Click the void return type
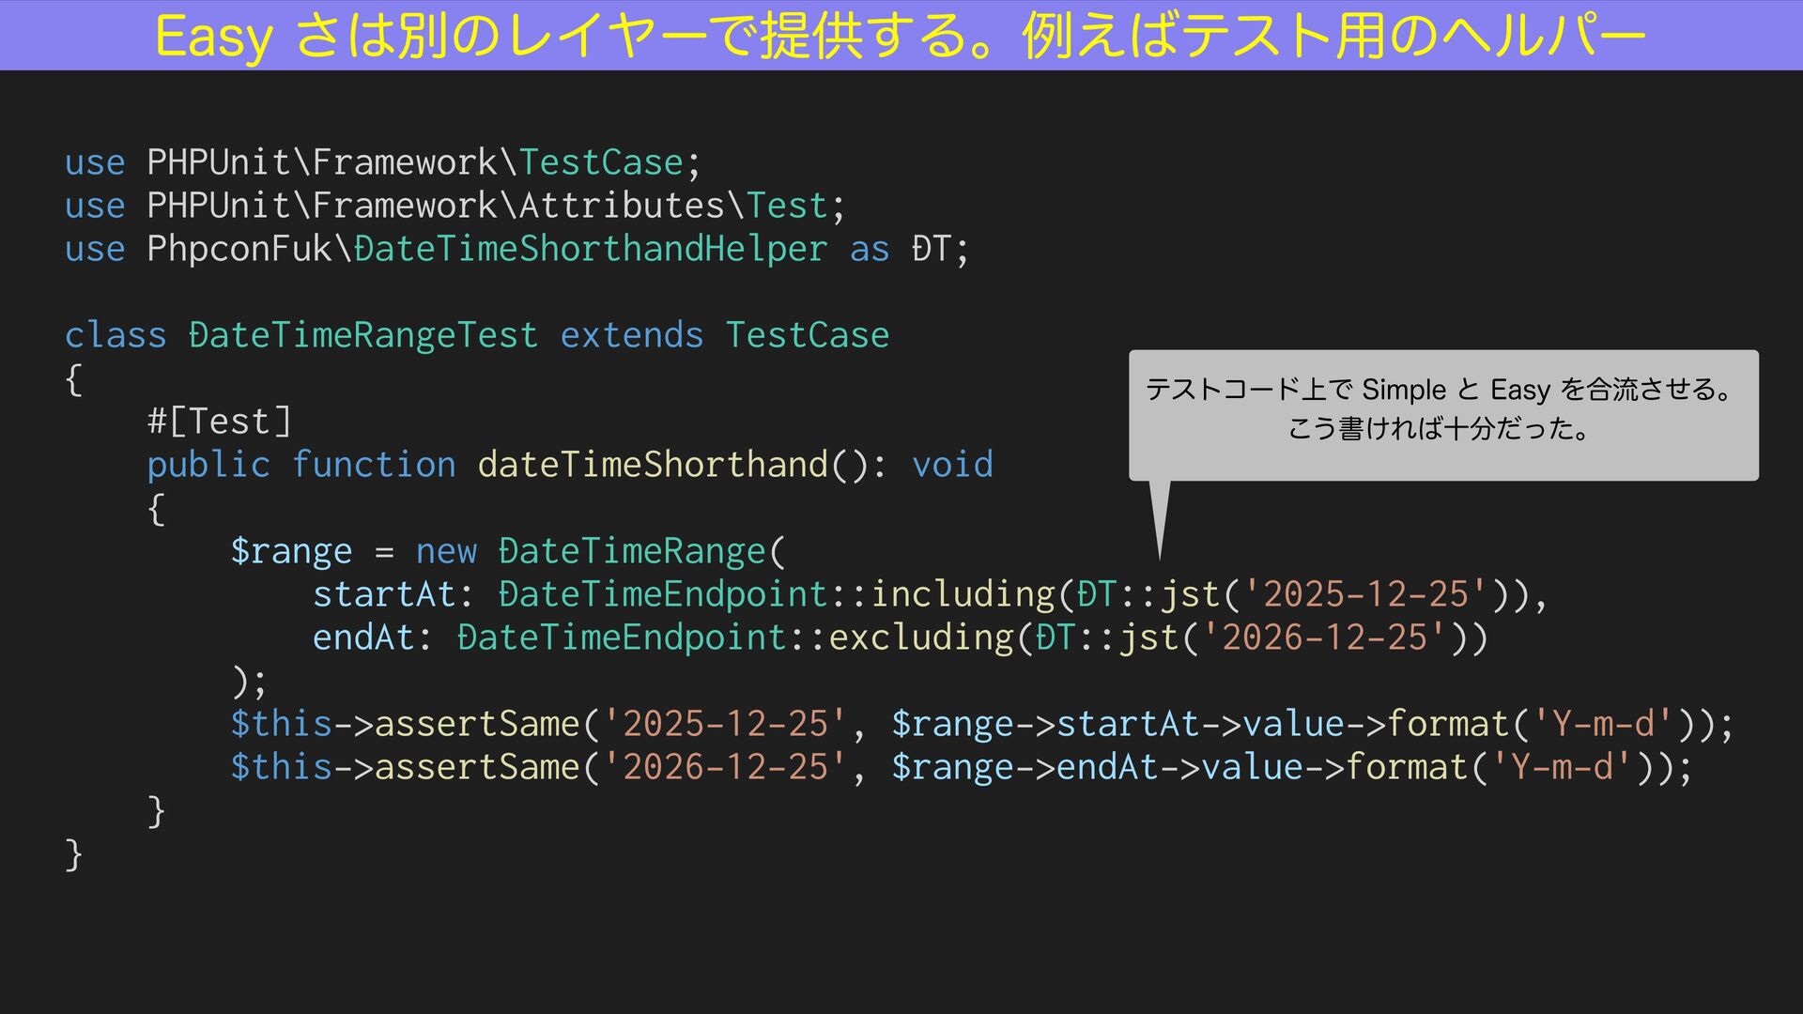 point(952,465)
